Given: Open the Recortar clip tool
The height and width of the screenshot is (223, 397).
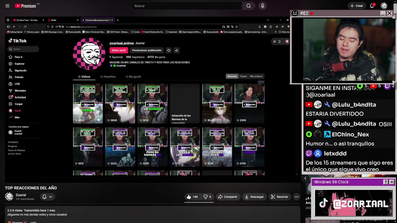Looking at the screenshot, I should pos(279,197).
